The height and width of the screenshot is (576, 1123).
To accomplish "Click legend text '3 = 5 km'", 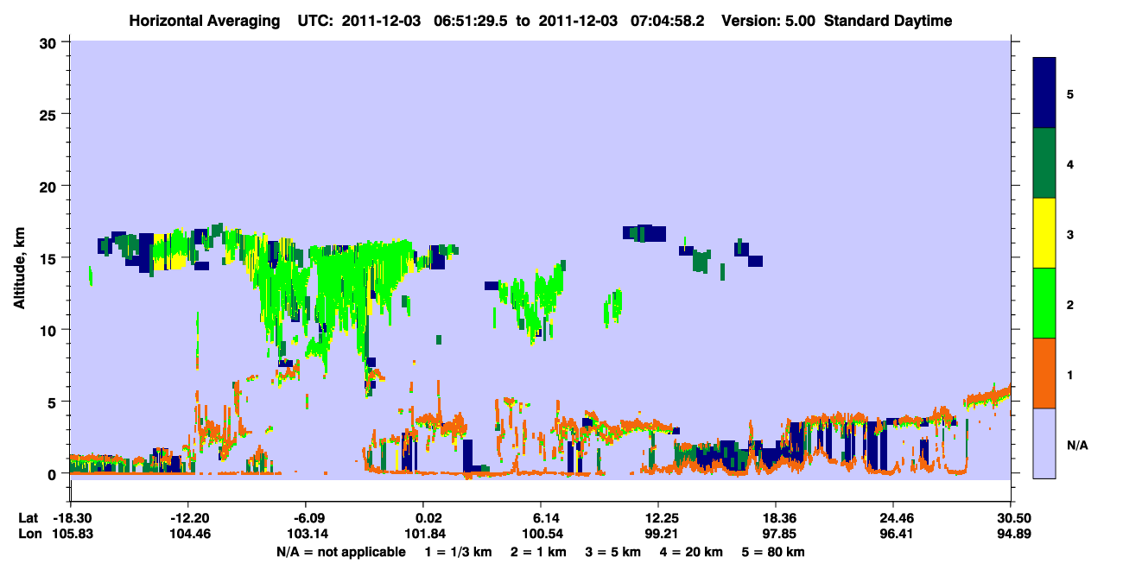I will click(x=613, y=552).
